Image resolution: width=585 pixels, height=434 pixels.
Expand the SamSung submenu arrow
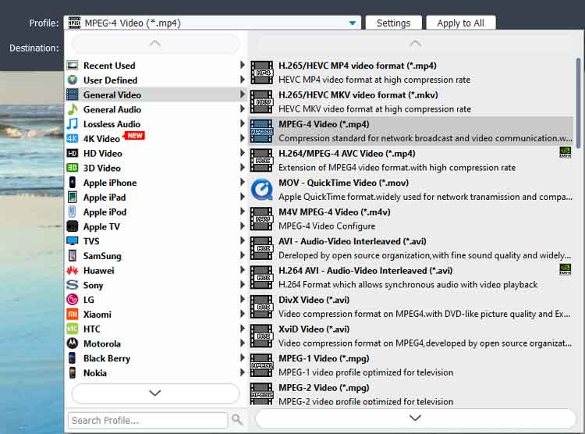242,255
